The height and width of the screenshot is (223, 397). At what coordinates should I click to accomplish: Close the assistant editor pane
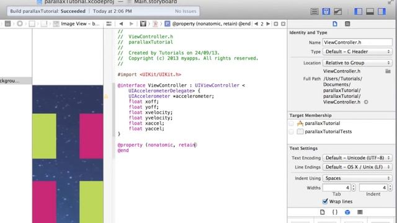point(283,24)
